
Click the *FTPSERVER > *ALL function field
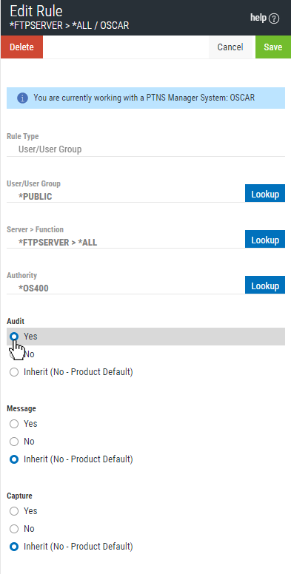pyautogui.click(x=126, y=243)
